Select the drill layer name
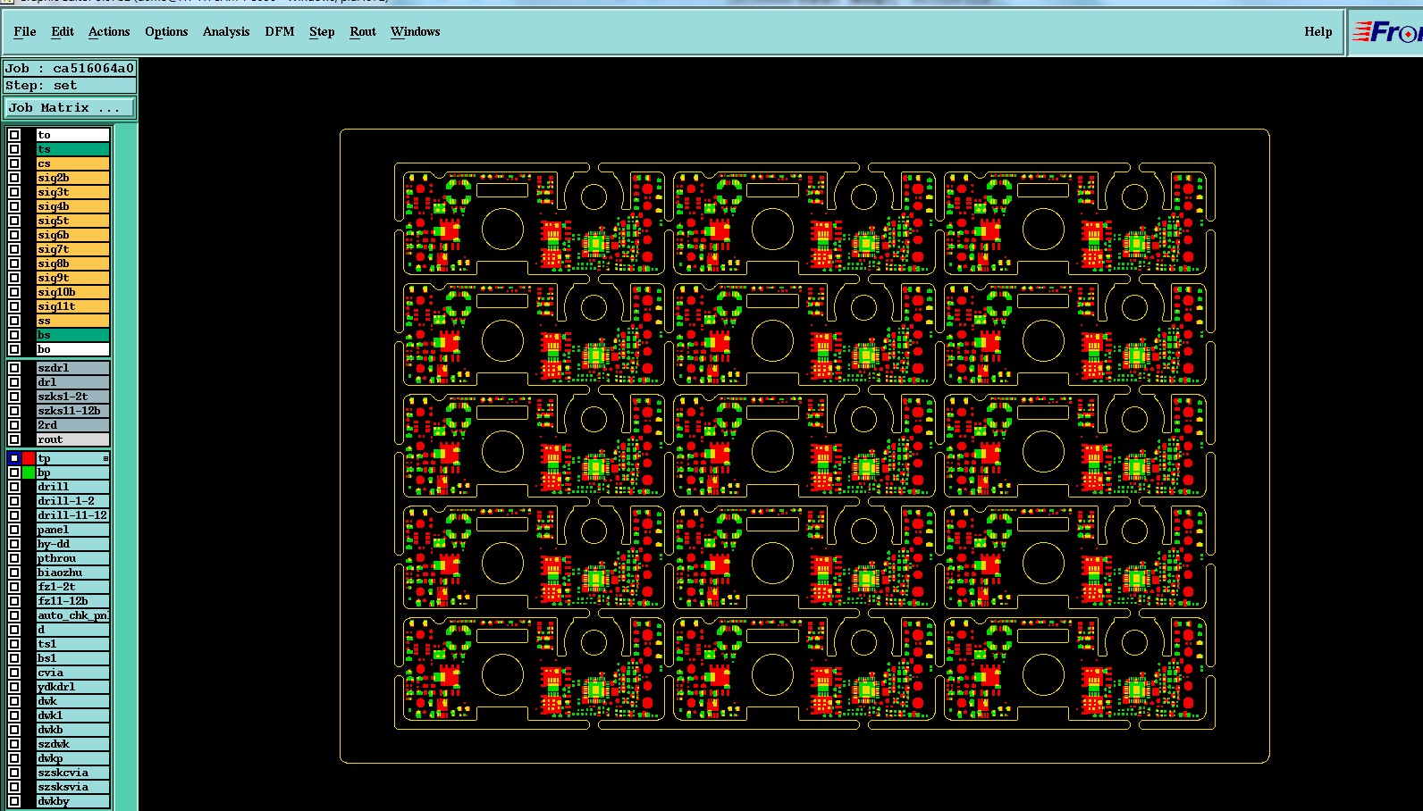This screenshot has height=811, width=1423. point(72,487)
